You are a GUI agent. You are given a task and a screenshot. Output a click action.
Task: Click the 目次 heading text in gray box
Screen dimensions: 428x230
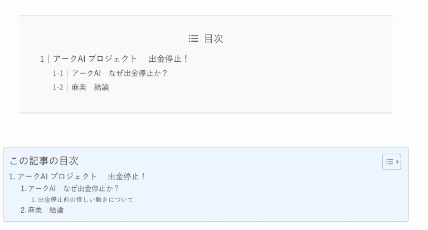click(213, 39)
